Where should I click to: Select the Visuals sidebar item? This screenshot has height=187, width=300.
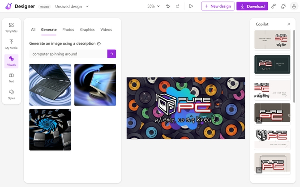[11, 61]
